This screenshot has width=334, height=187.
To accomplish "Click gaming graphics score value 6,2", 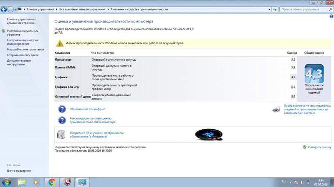I will (x=293, y=87).
